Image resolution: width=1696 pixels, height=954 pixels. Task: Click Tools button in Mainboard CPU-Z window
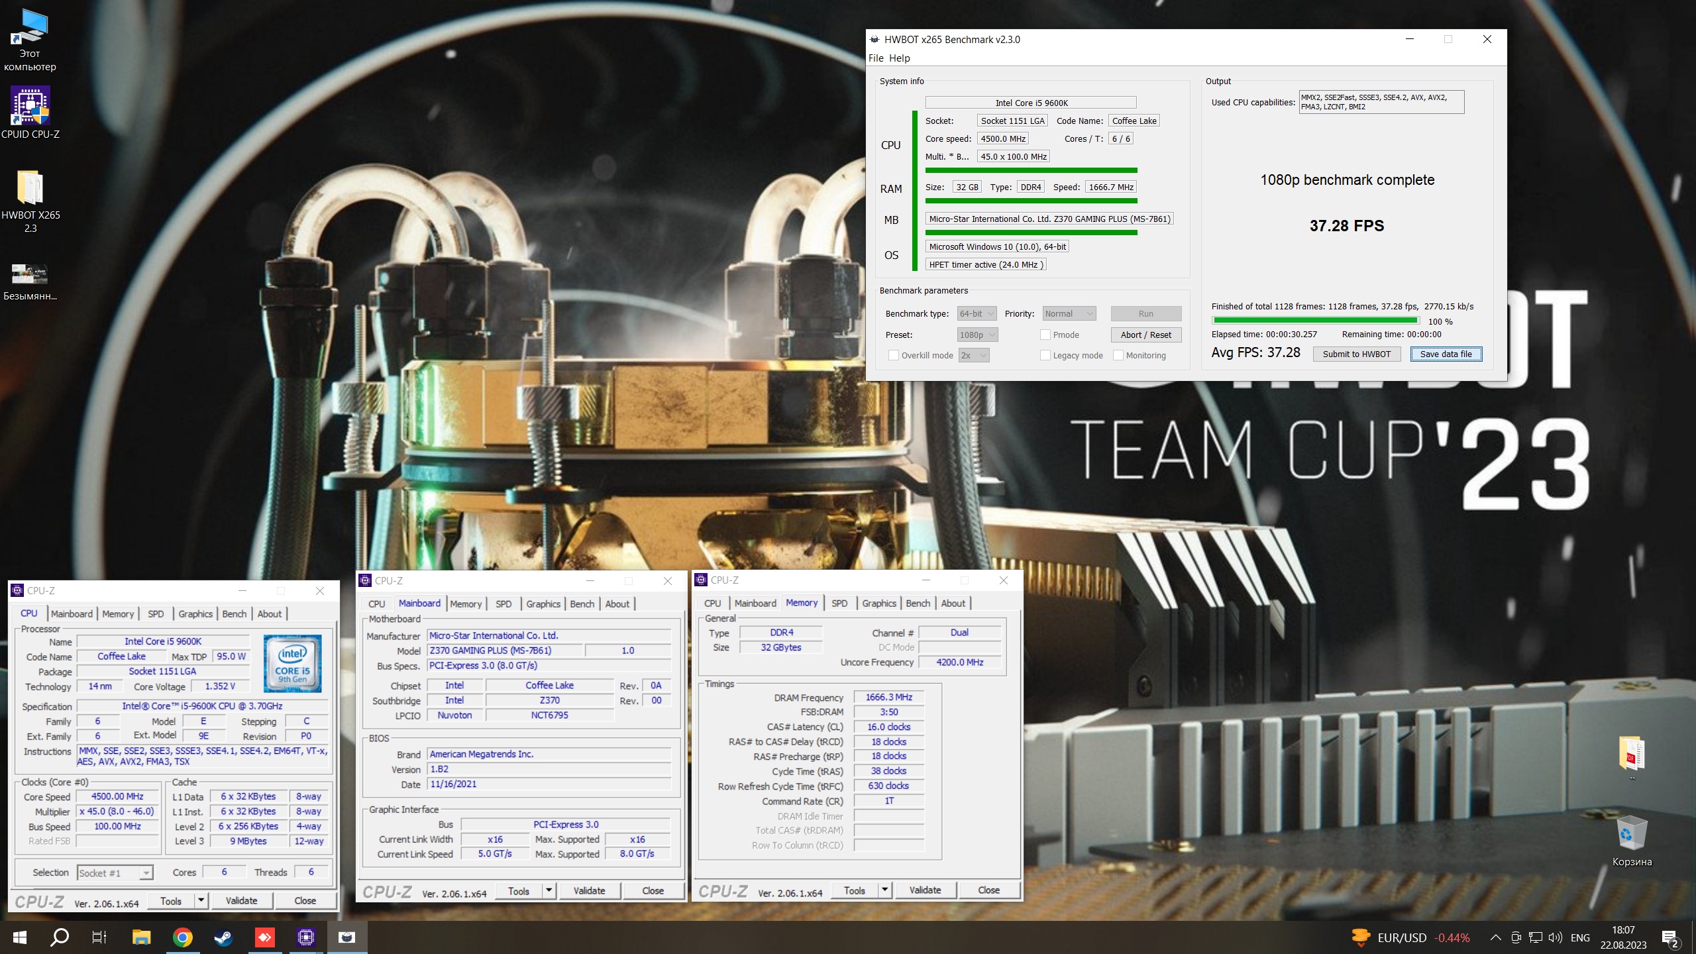tap(519, 890)
